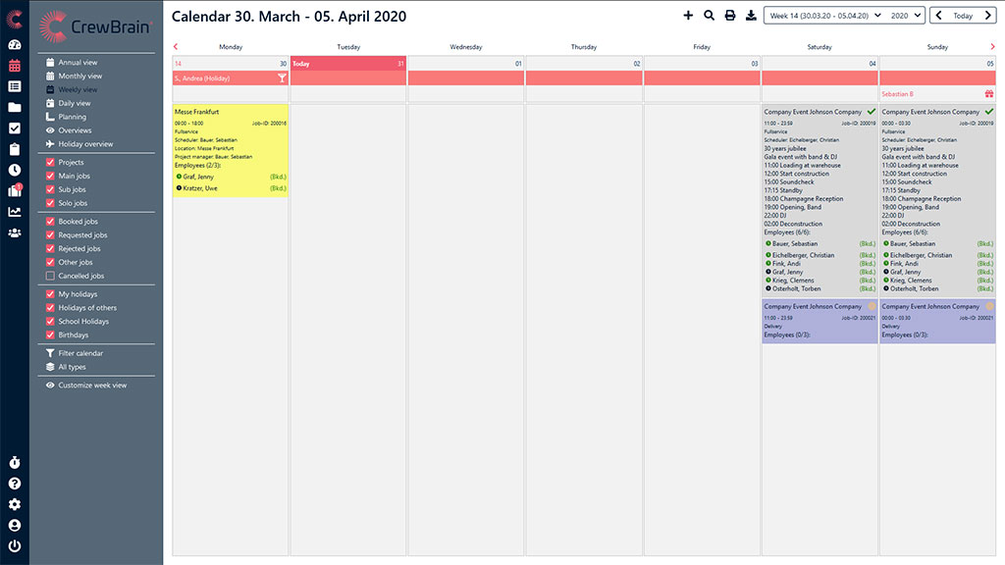Click the plus icon to add entry
1005x565 pixels.
(688, 16)
